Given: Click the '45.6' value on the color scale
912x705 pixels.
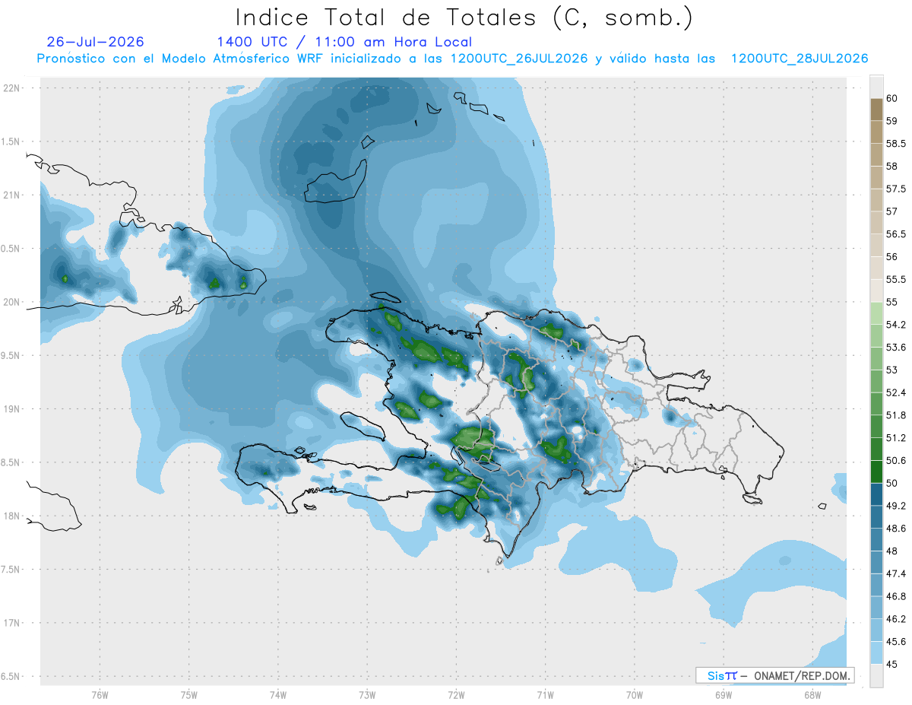Looking at the screenshot, I should [896, 642].
